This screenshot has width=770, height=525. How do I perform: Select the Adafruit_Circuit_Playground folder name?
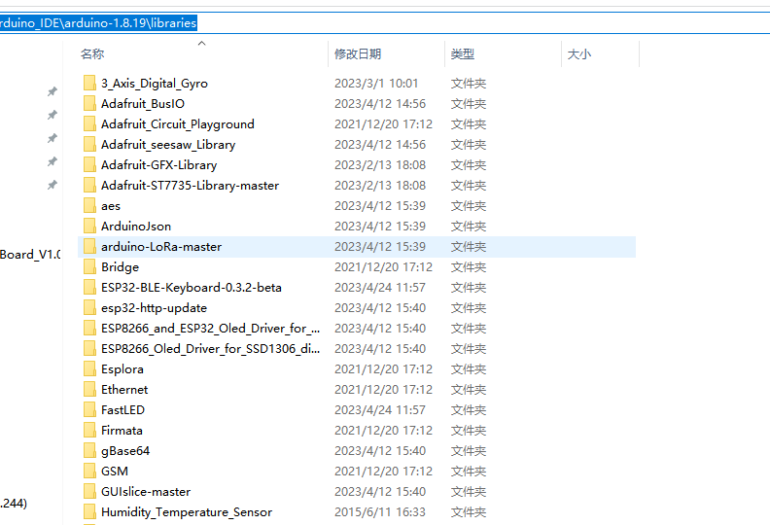point(178,124)
